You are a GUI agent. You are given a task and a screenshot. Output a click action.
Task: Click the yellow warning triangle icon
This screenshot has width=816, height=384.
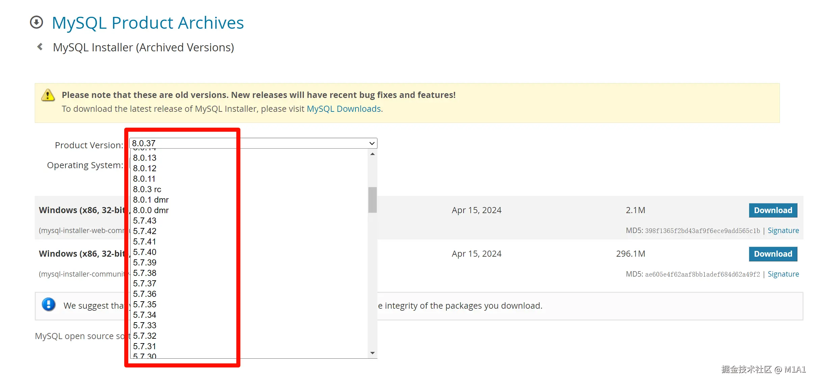pos(48,95)
